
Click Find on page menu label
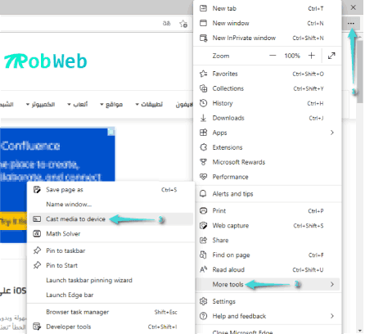(231, 255)
